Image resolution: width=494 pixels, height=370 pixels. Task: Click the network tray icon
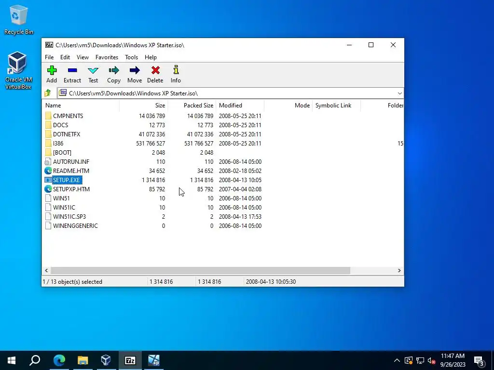[420, 360]
